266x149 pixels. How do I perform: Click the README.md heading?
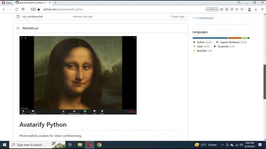click(30, 28)
